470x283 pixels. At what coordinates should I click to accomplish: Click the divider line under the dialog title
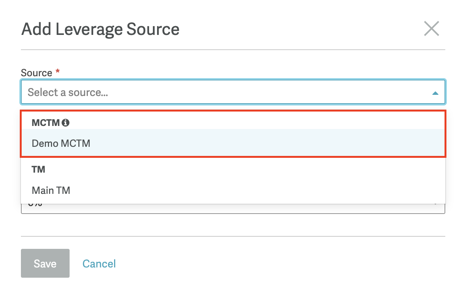pyautogui.click(x=233, y=50)
